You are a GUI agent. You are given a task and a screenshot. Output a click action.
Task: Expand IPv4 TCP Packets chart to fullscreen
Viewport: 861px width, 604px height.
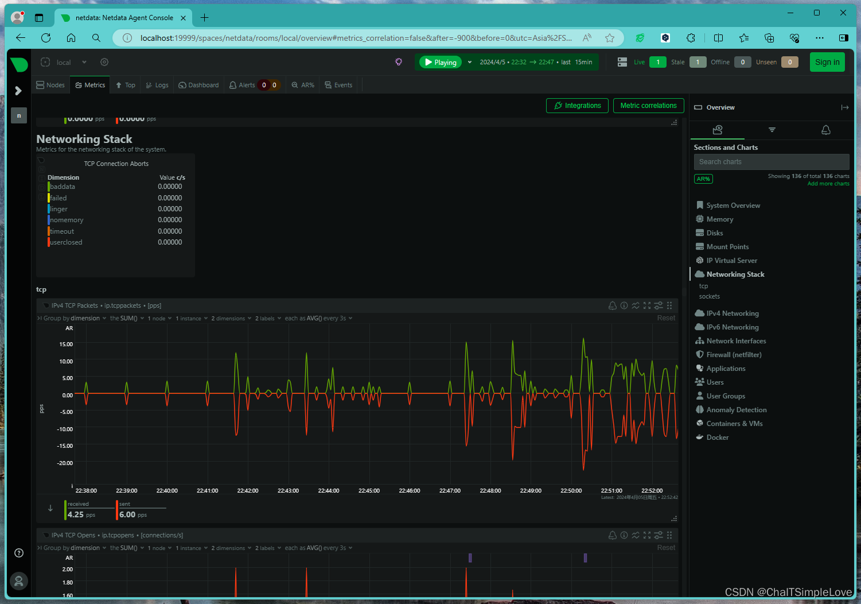647,305
